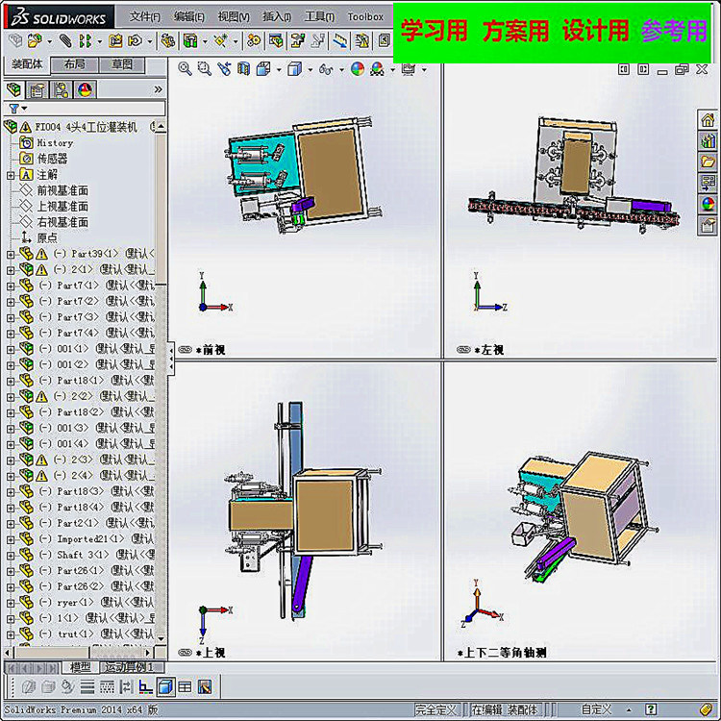Screen dimensions: 721x721
Task: Switch to the 布局 tab
Action: [x=74, y=64]
